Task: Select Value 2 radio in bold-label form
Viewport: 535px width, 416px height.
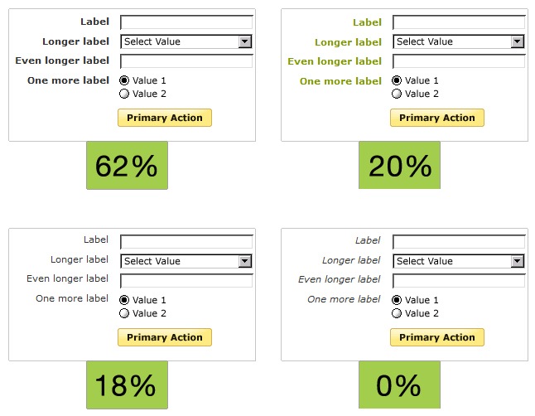Action: click(124, 94)
